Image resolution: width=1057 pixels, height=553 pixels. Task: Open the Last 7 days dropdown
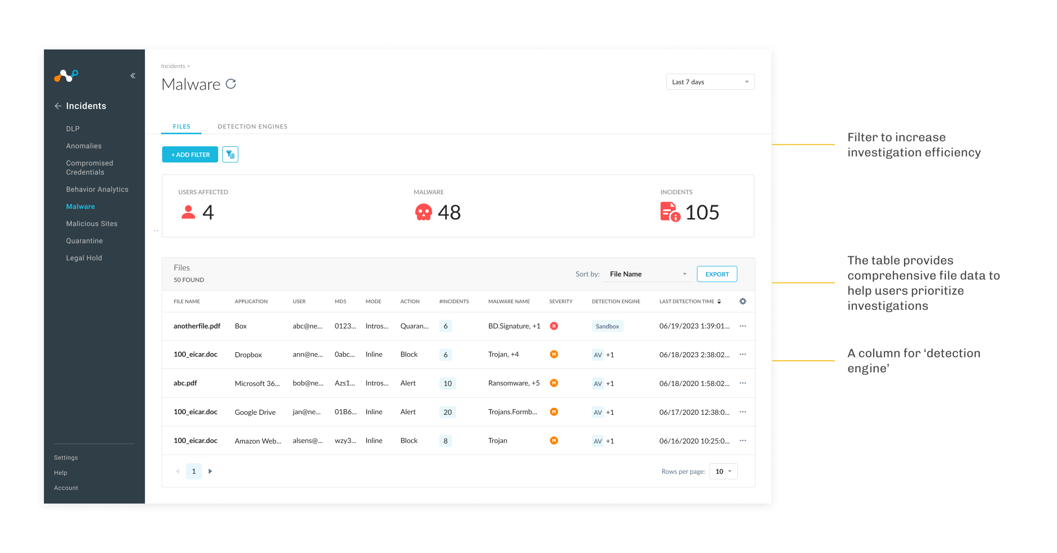pyautogui.click(x=710, y=82)
